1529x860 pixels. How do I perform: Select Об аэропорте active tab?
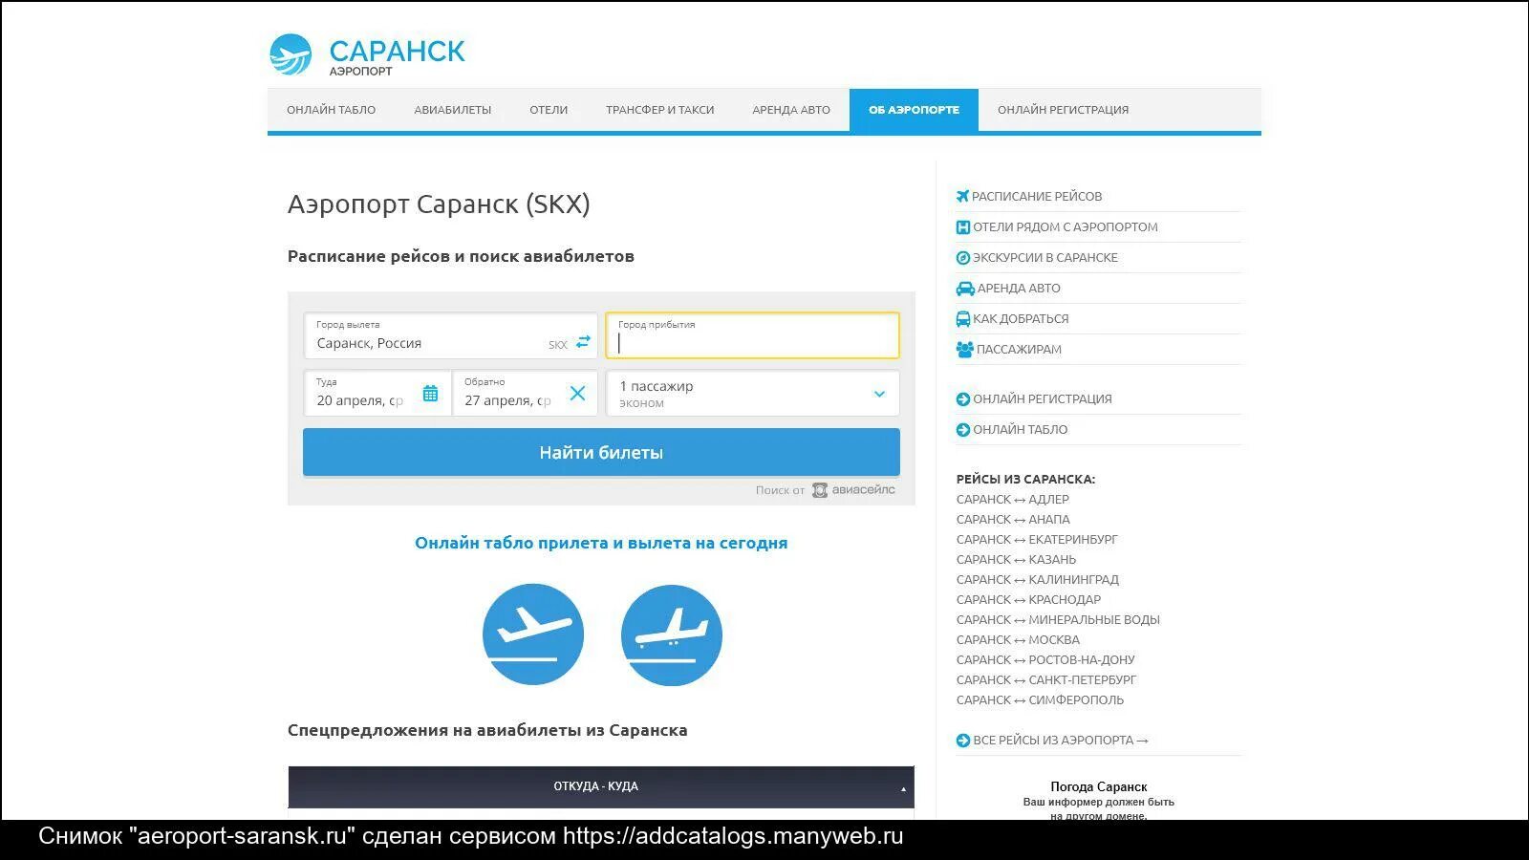[914, 110]
